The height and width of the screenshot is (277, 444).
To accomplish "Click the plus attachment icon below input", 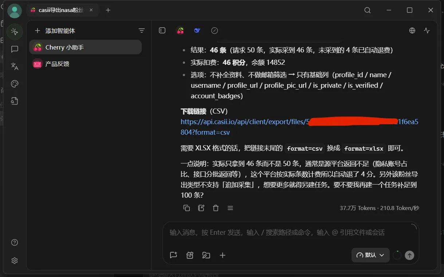I will click(x=223, y=255).
